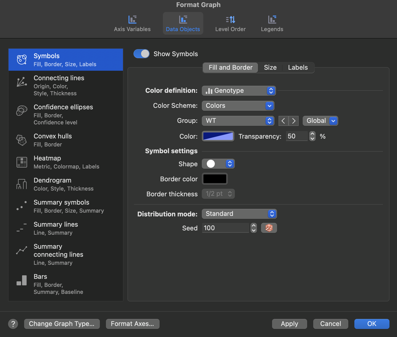Open the Color definition Genotype dropdown

(x=239, y=91)
